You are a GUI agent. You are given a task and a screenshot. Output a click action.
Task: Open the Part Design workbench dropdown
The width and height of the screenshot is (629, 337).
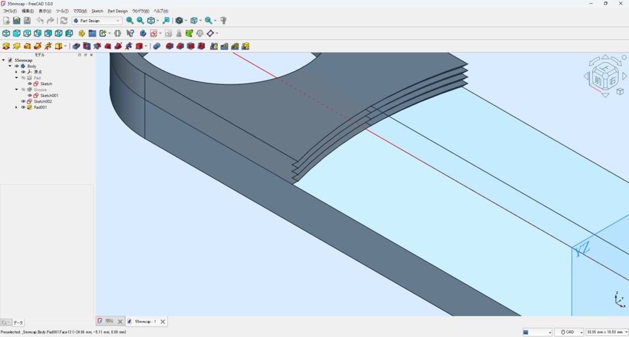click(x=96, y=20)
